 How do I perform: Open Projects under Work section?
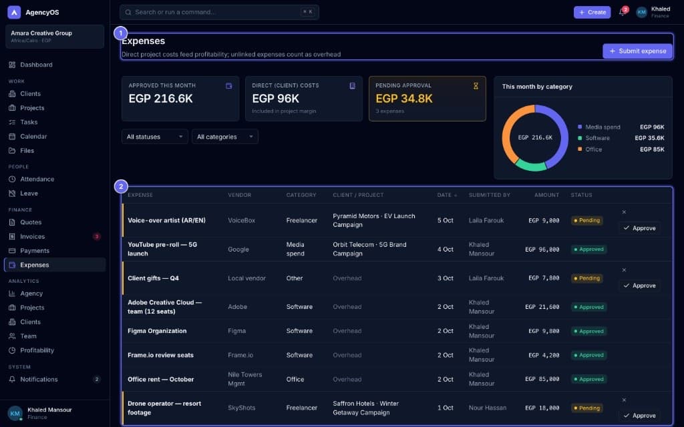click(x=55, y=107)
